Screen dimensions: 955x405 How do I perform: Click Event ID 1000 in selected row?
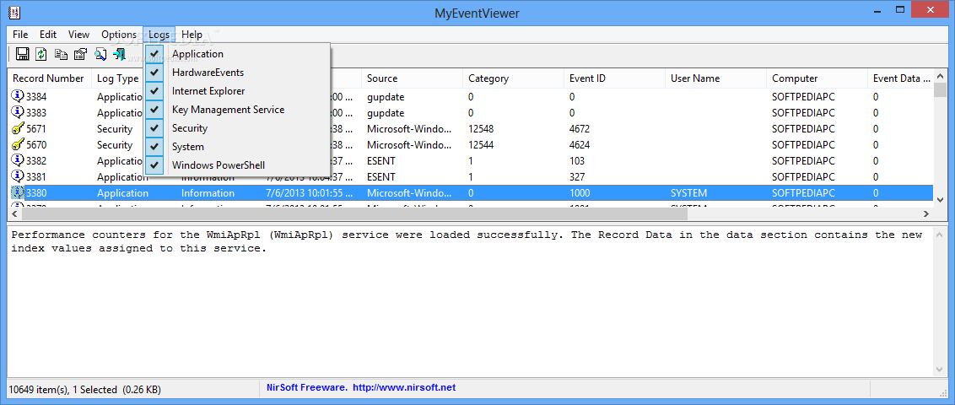[x=580, y=193]
